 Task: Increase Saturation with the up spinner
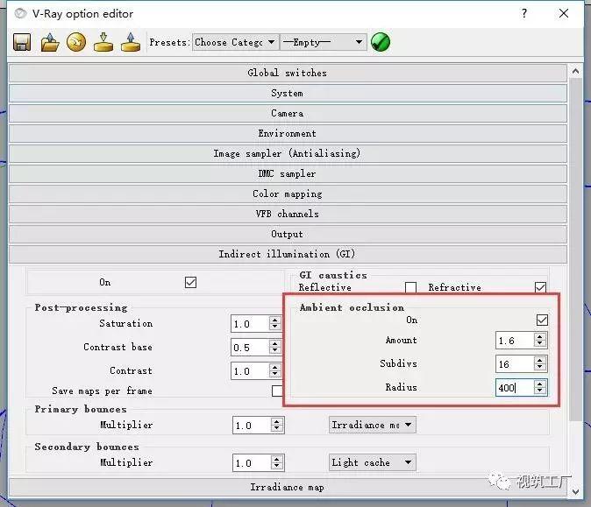point(275,320)
